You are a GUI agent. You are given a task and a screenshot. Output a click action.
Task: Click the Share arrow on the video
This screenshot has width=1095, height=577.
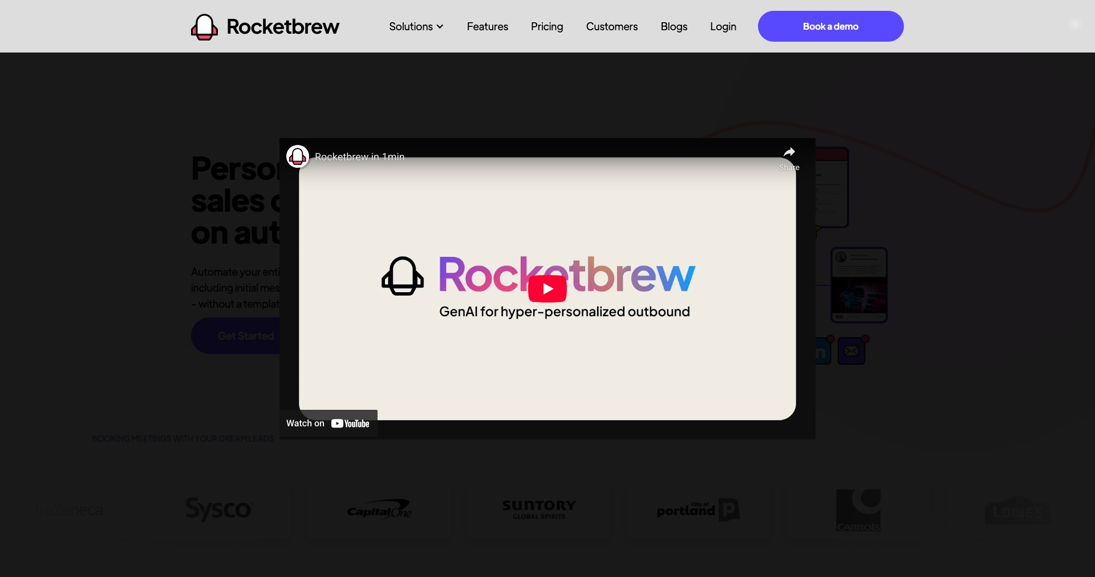789,158
